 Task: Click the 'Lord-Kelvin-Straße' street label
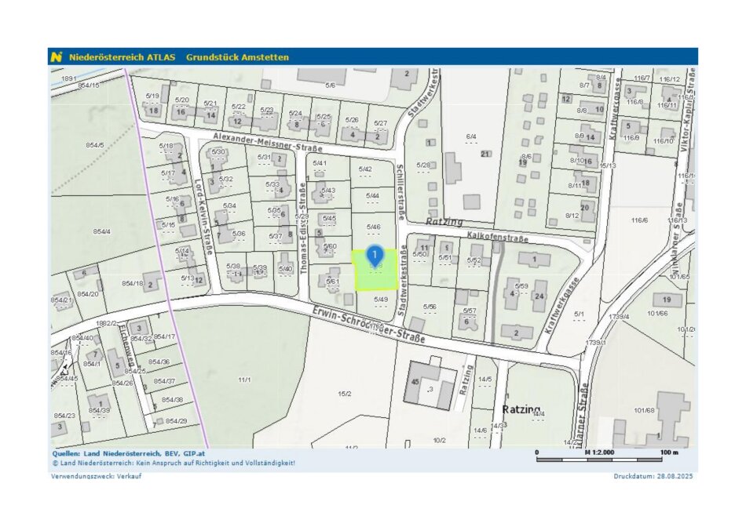[x=205, y=216]
